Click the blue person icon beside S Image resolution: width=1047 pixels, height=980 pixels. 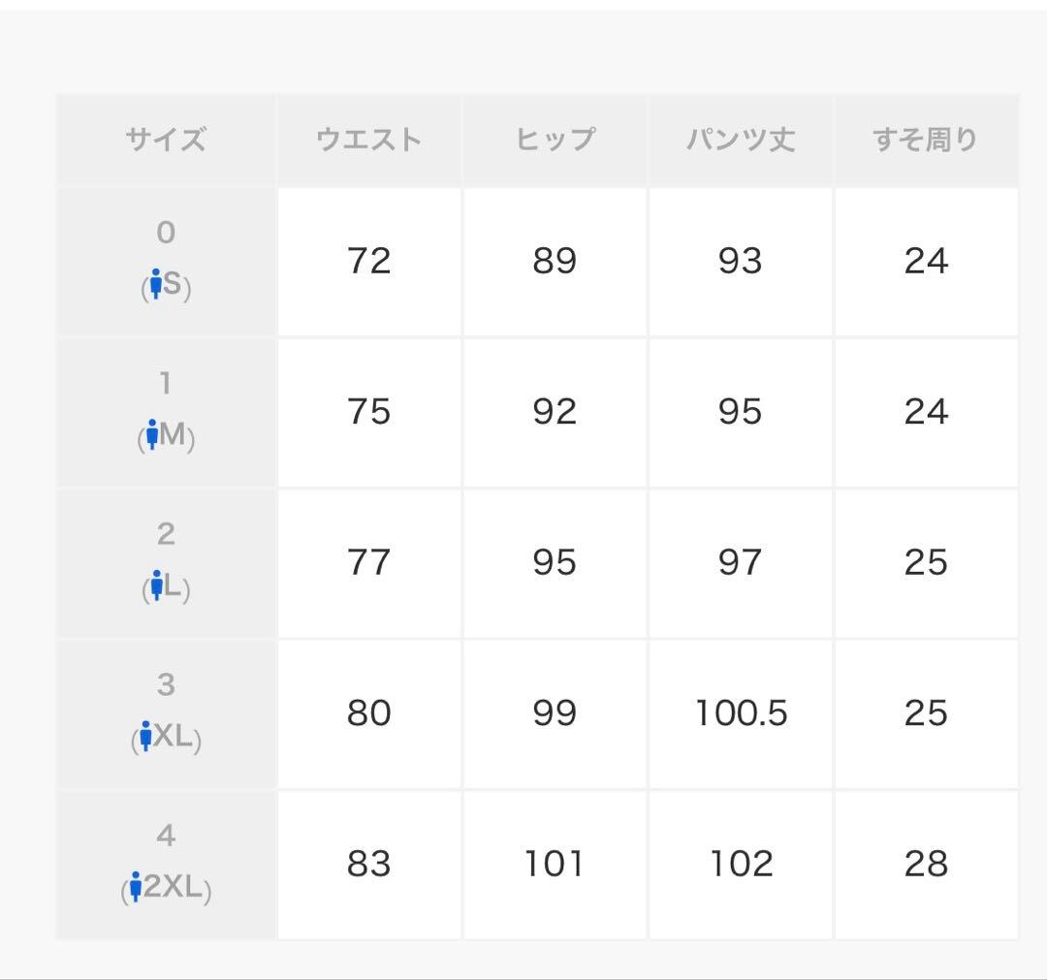(154, 285)
